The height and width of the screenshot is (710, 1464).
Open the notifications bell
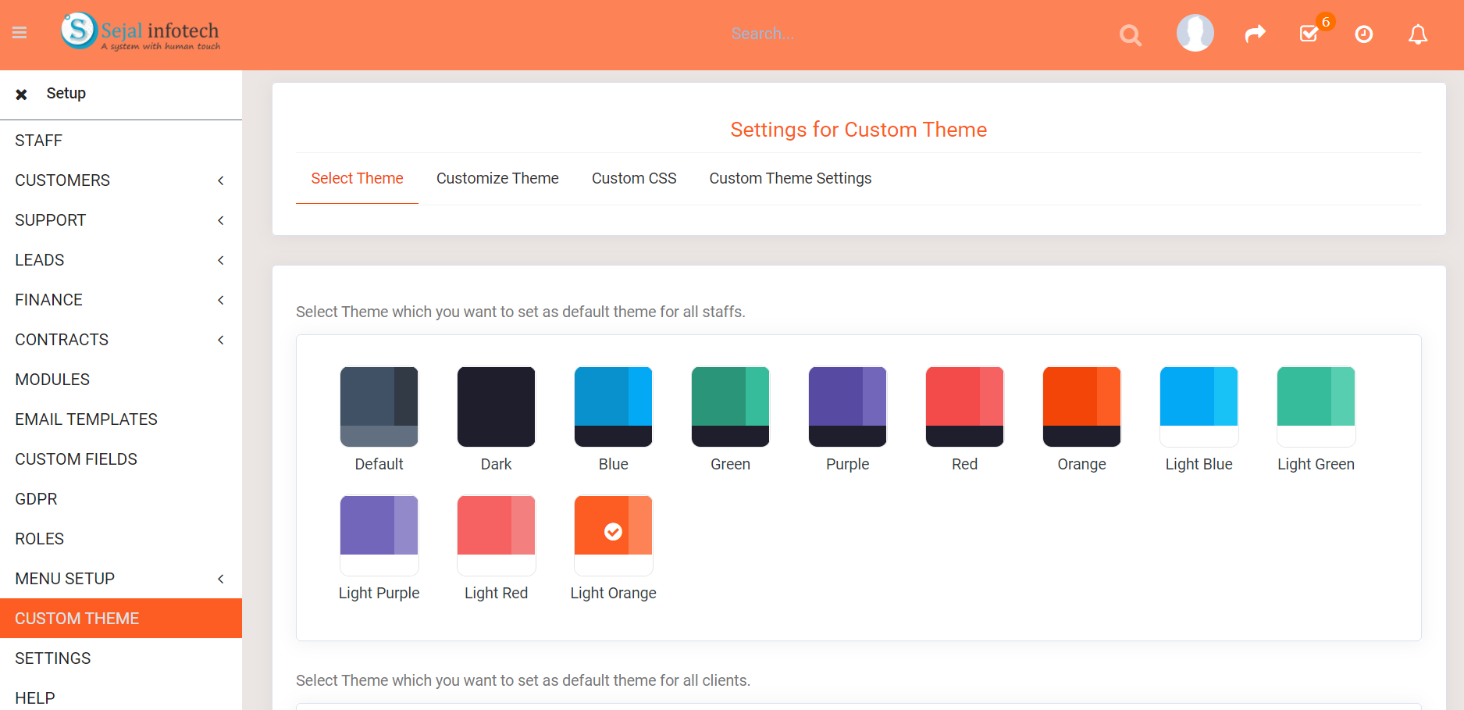[1418, 34]
